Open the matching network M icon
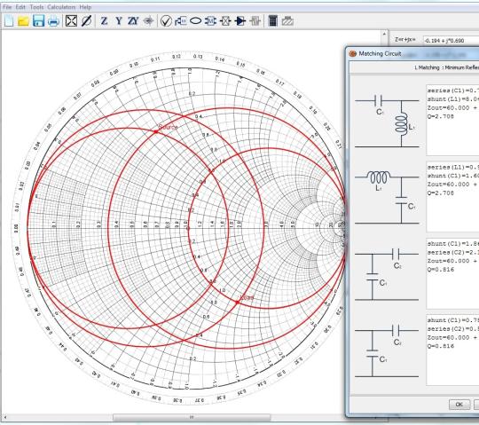Viewport: 479px width, 425px height. [210, 21]
